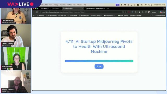Open the Other Favourites folder
This screenshot has width=167, height=94.
coord(159,15)
